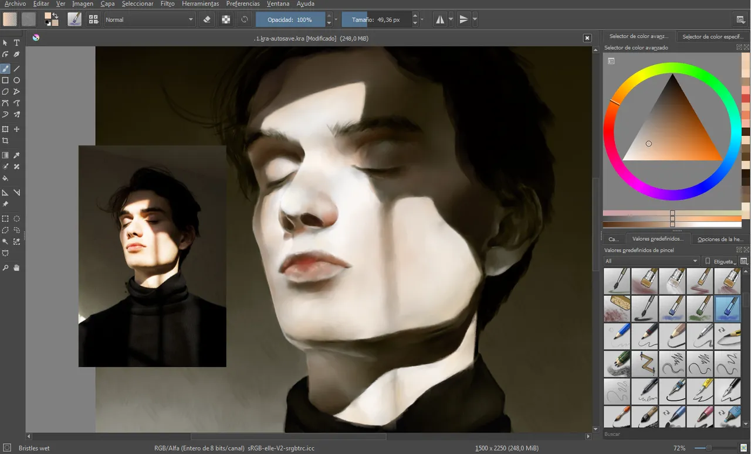Image resolution: width=751 pixels, height=454 pixels.
Task: Select the Gradient tool
Action: (5, 155)
